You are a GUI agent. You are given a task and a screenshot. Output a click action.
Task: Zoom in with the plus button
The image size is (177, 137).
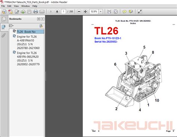pos(85,12)
